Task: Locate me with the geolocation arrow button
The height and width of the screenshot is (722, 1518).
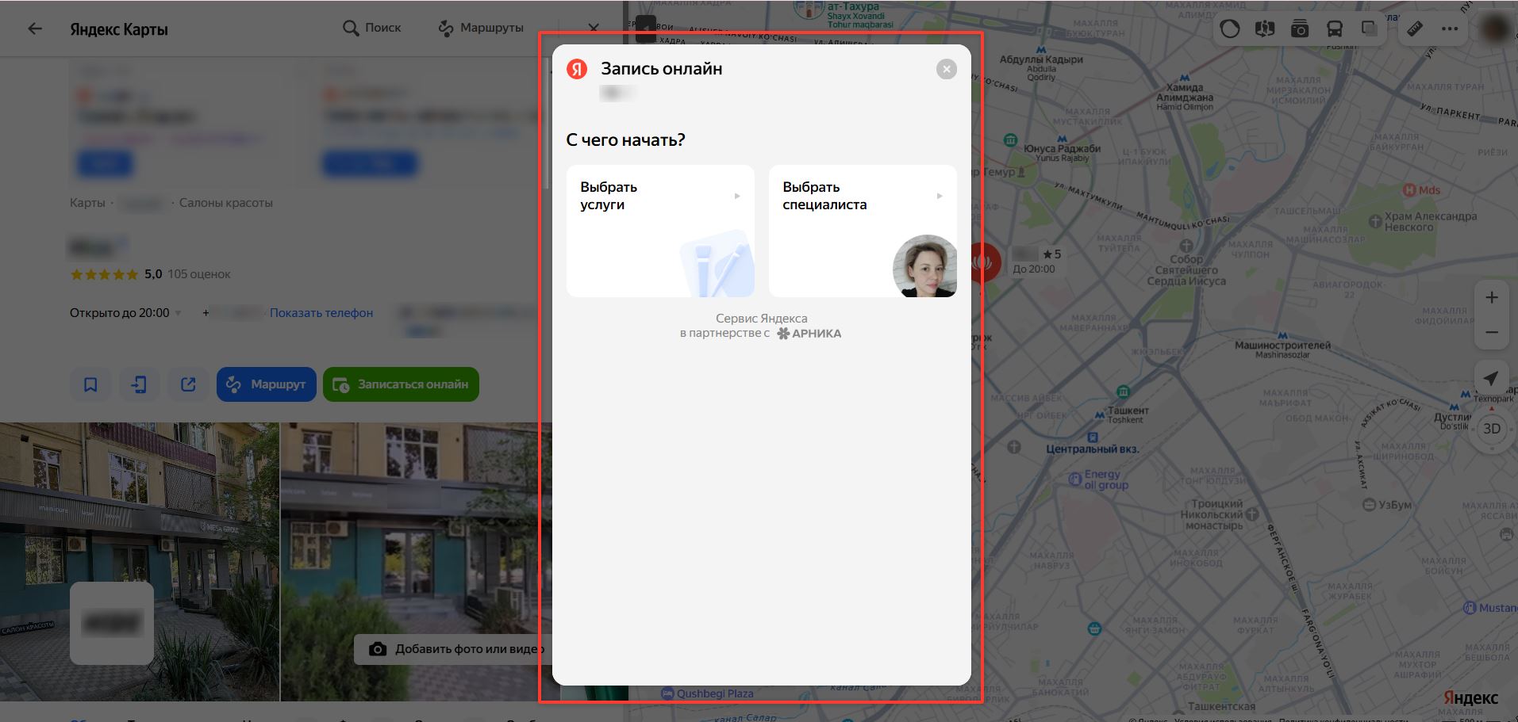Action: point(1492,378)
